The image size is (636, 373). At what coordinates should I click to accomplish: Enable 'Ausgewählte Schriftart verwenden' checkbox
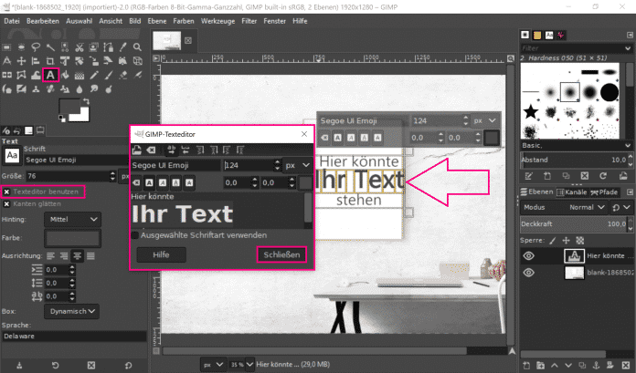(x=135, y=235)
